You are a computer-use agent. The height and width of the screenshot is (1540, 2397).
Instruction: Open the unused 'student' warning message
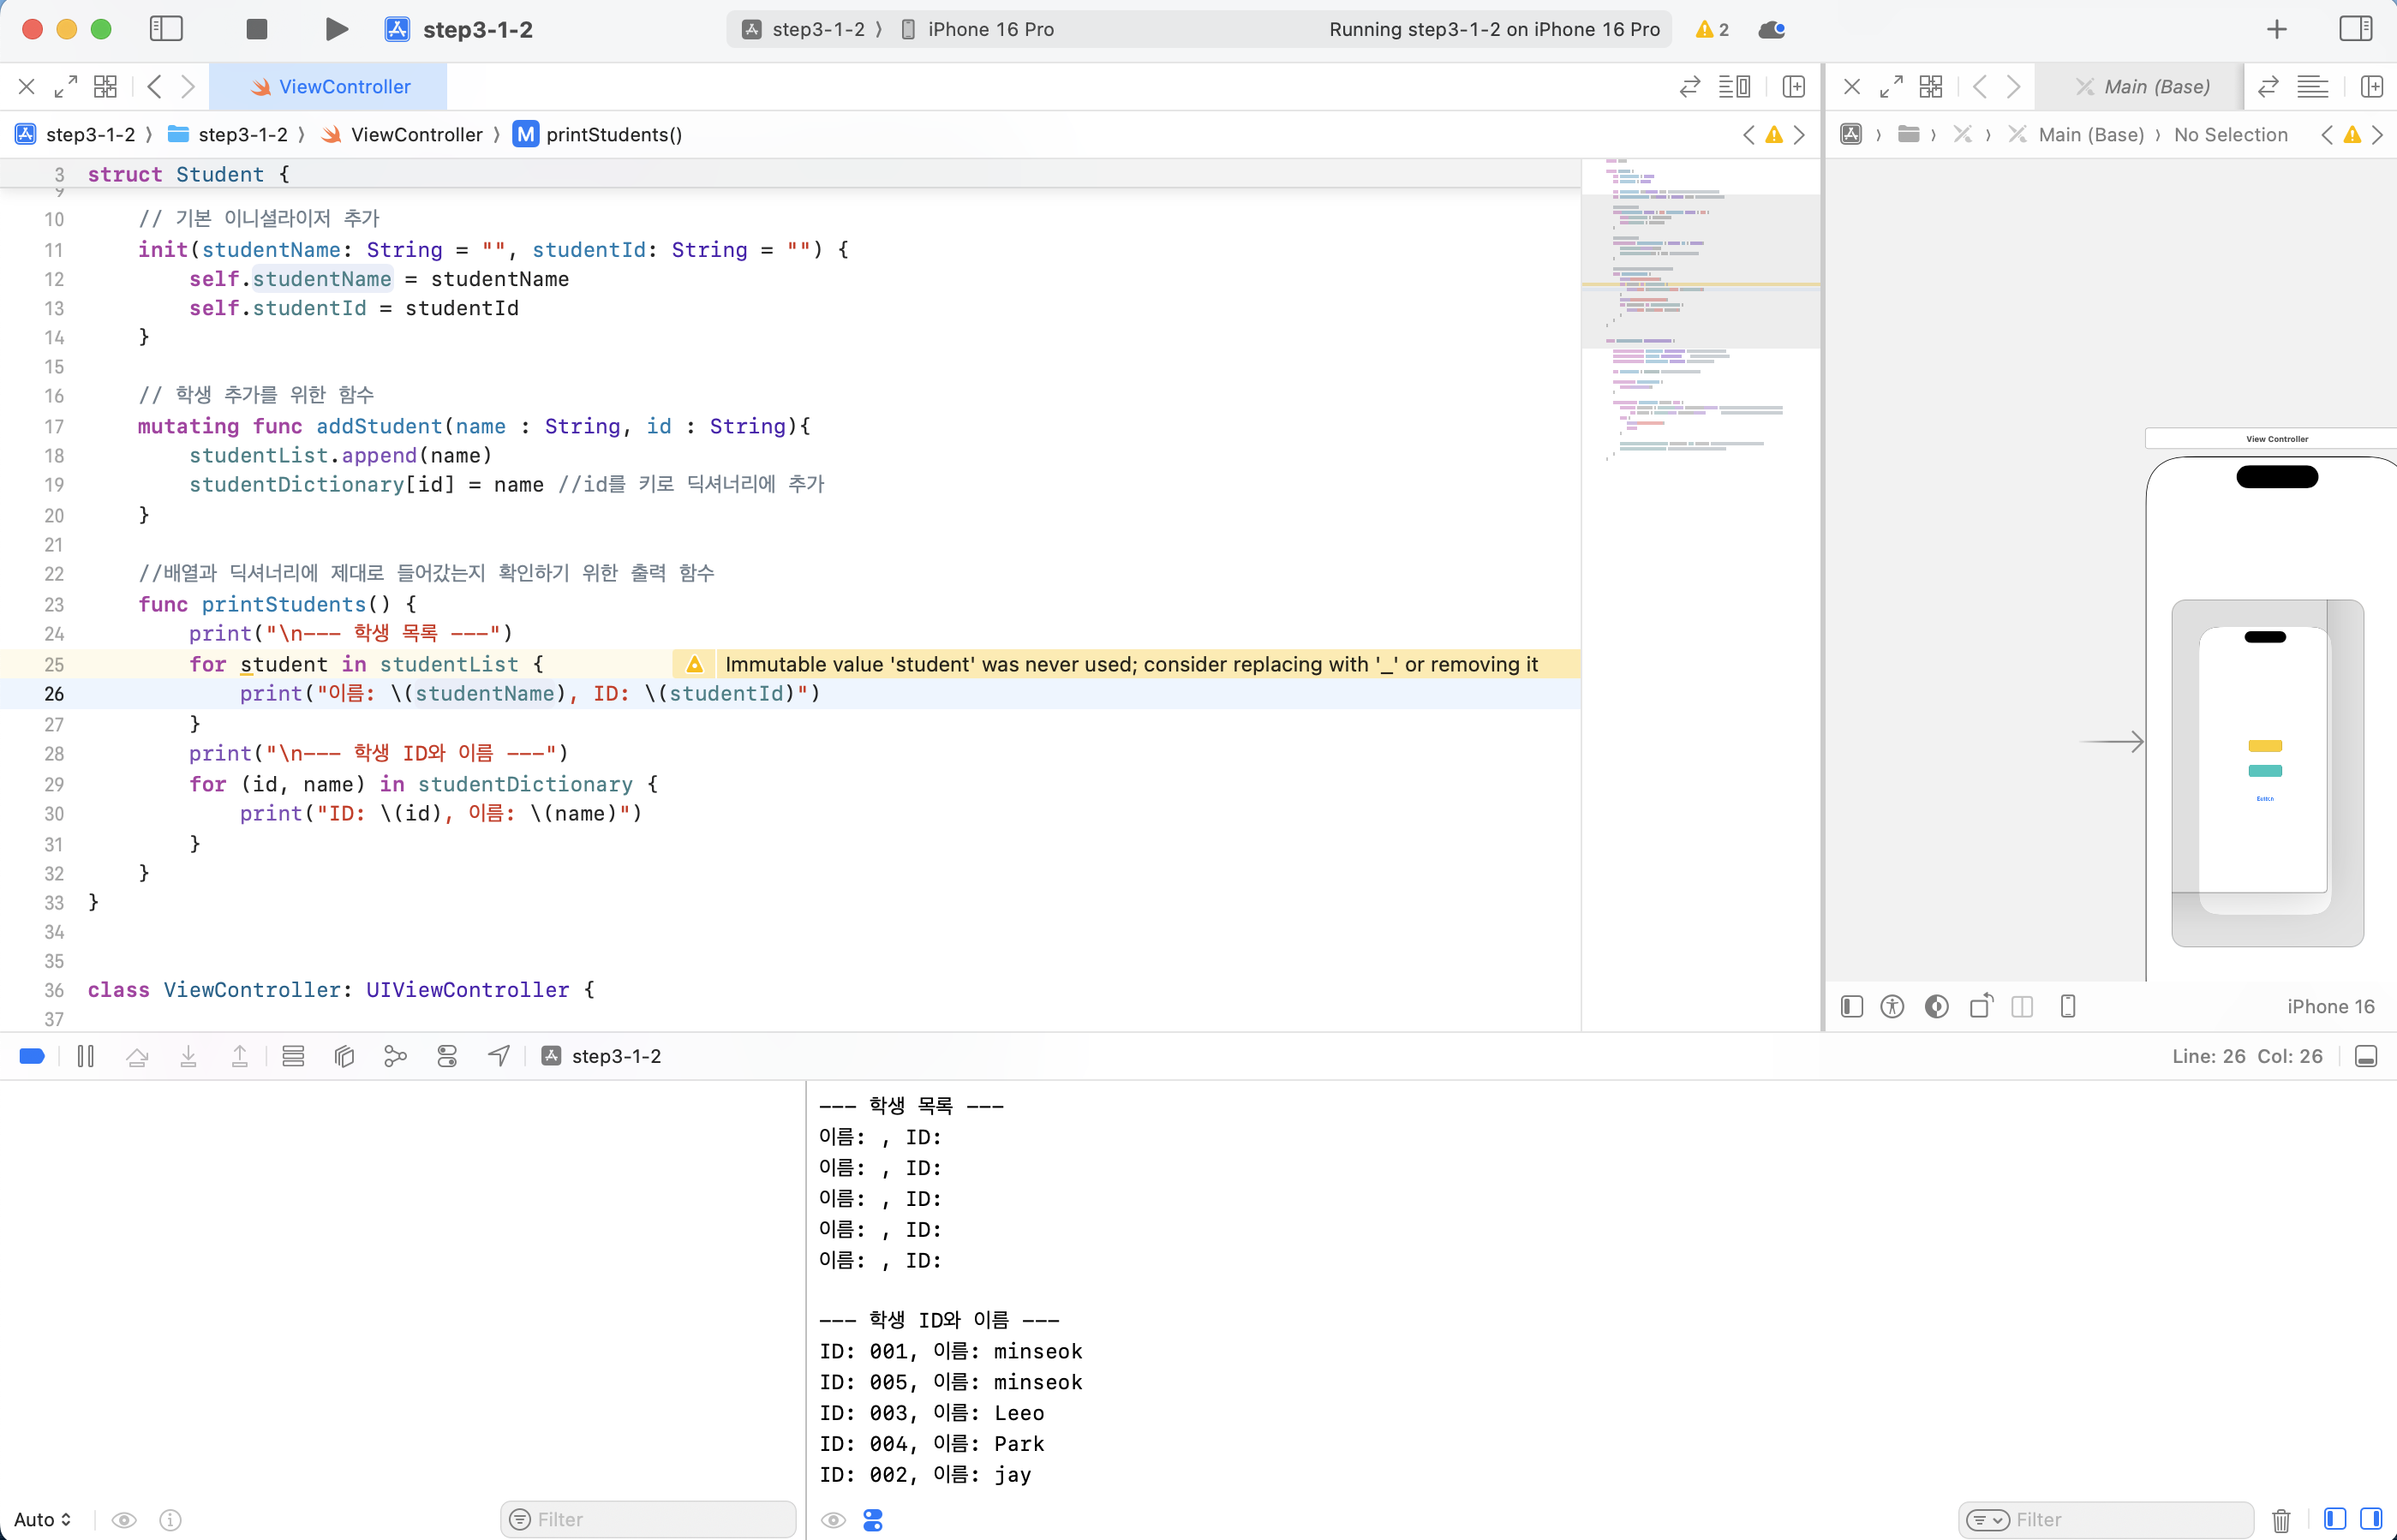pos(1131,664)
